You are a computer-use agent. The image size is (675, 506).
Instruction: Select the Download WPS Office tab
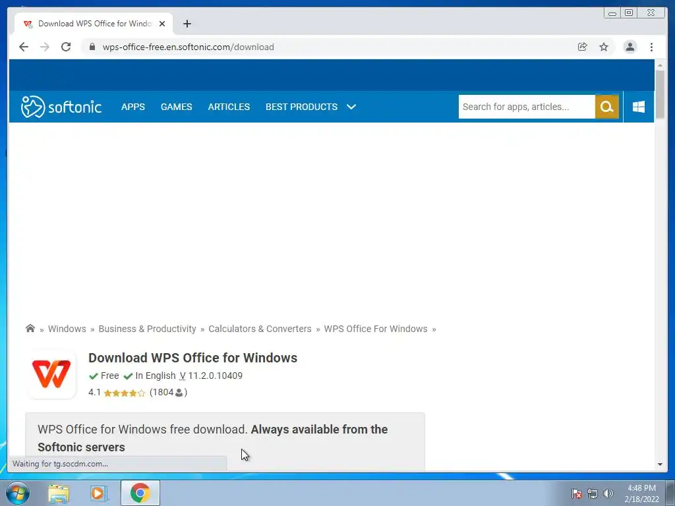[94, 24]
